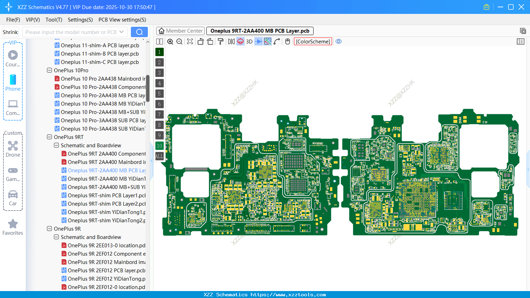Toggle the lamp highlight mode
The height and width of the screenshot is (298, 530).
[240, 41]
